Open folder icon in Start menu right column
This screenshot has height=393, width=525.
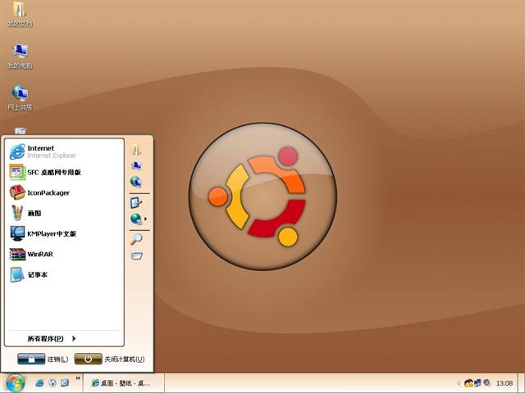coord(136,150)
